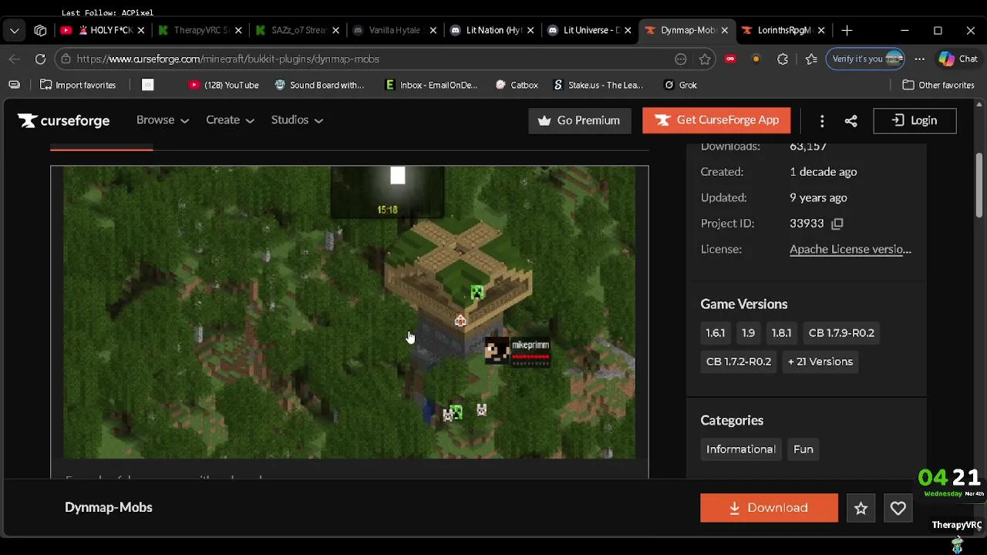Click the Login button
Screen dimensions: 987x555
(x=915, y=120)
